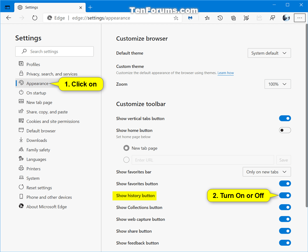Close the Settings tab
Image resolution: width=308 pixels, height=252 pixels.
80,8
